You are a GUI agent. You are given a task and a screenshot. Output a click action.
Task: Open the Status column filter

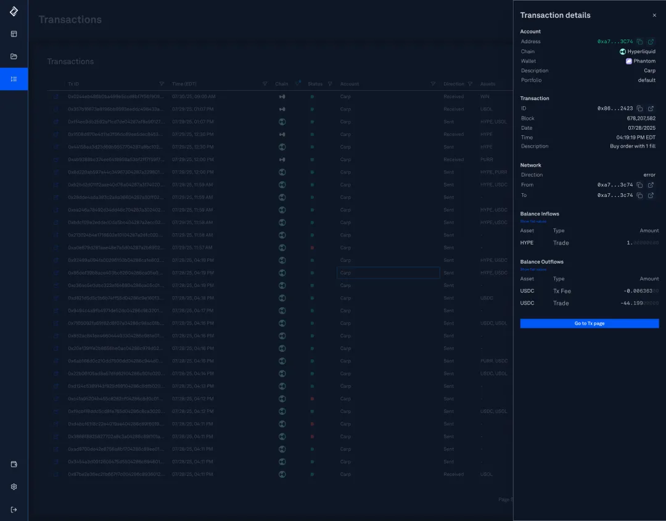[x=331, y=84]
